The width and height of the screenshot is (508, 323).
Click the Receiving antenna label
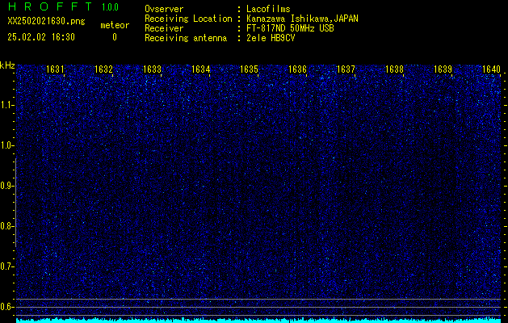tap(186, 38)
